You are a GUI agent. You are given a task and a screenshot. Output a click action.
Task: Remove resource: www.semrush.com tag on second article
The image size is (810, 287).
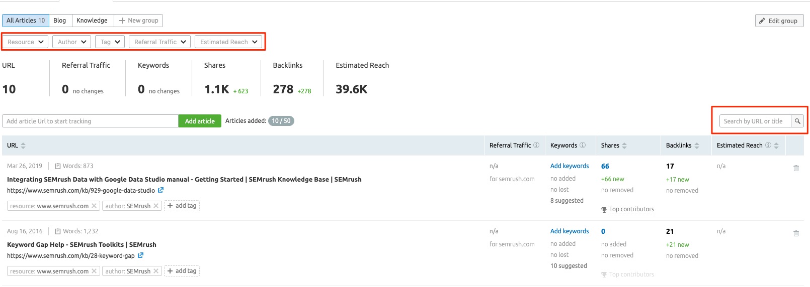click(94, 271)
